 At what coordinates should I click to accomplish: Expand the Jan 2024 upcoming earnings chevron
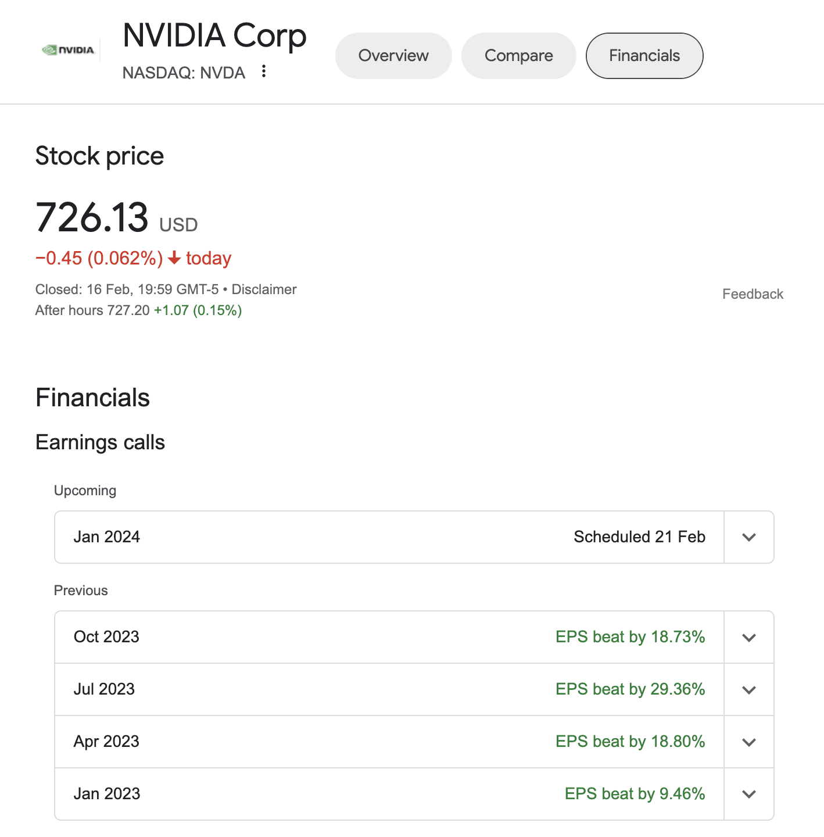coord(749,537)
